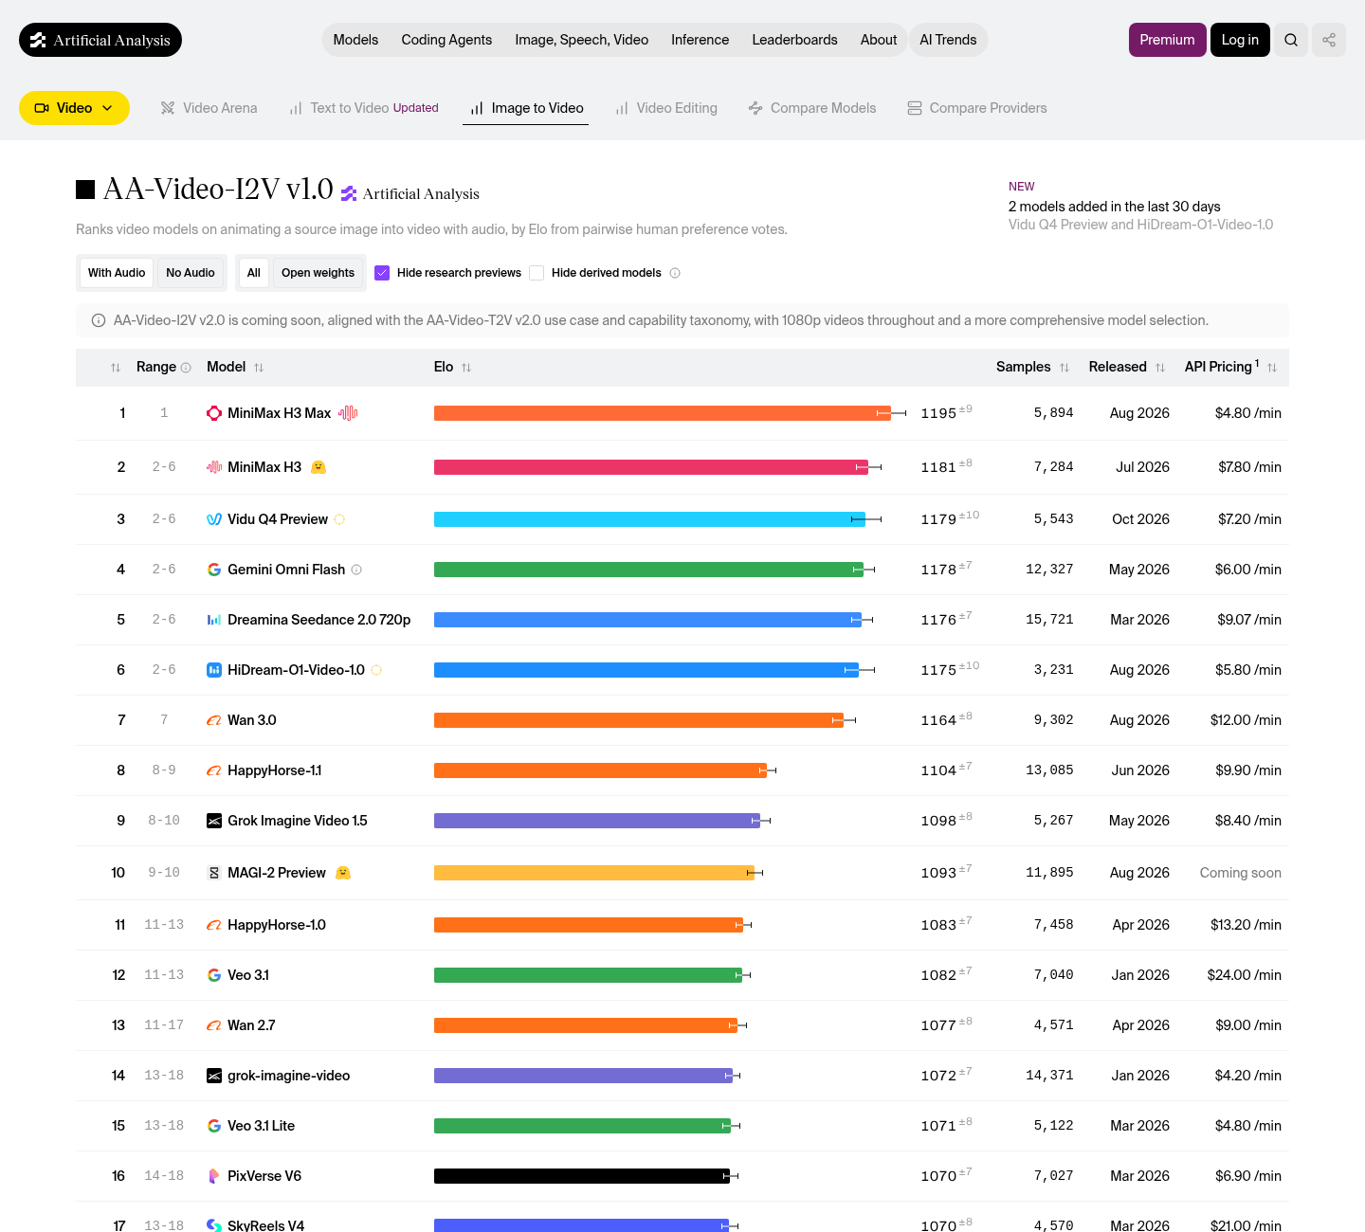The height and width of the screenshot is (1232, 1365).
Task: Open the Compare Models link
Action: 812,108
